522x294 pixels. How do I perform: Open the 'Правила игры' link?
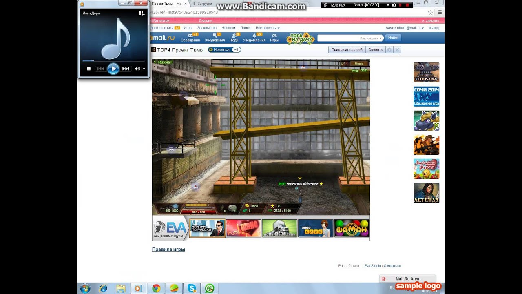point(168,249)
